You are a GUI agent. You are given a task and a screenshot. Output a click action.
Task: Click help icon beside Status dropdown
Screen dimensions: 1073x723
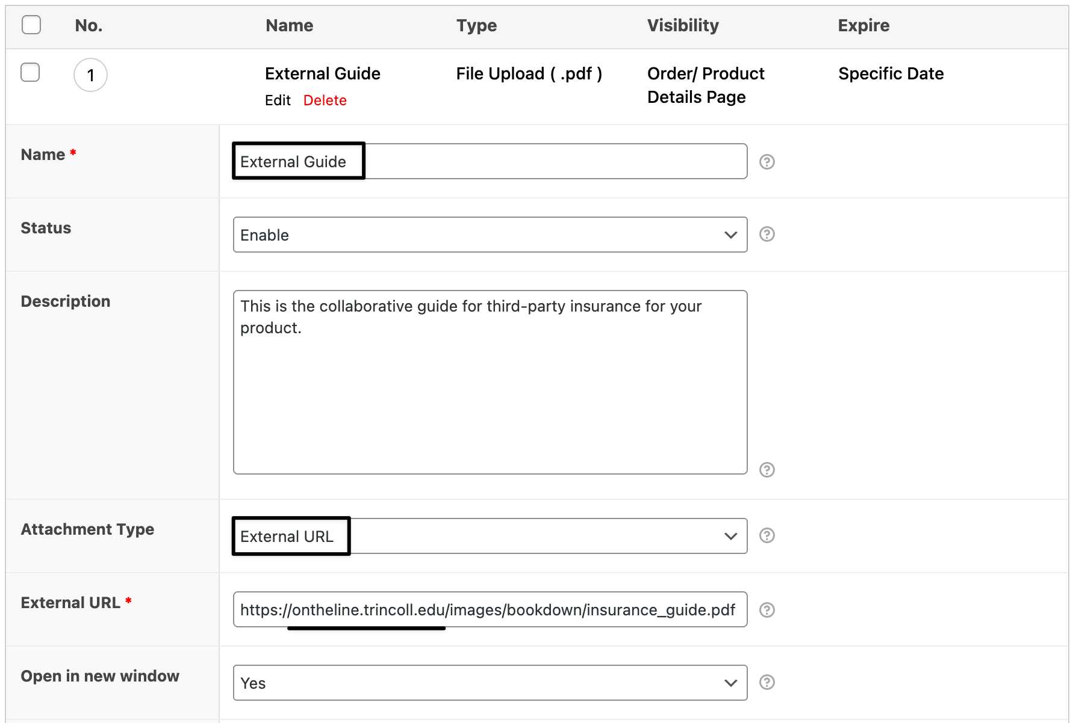767,234
